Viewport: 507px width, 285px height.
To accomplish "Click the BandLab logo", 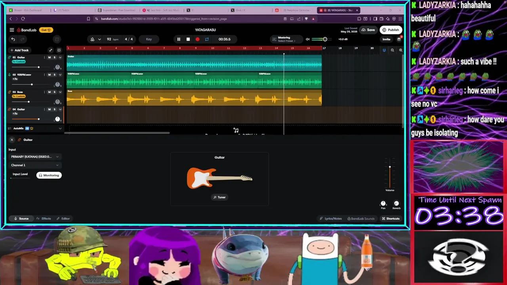I will (x=27, y=30).
